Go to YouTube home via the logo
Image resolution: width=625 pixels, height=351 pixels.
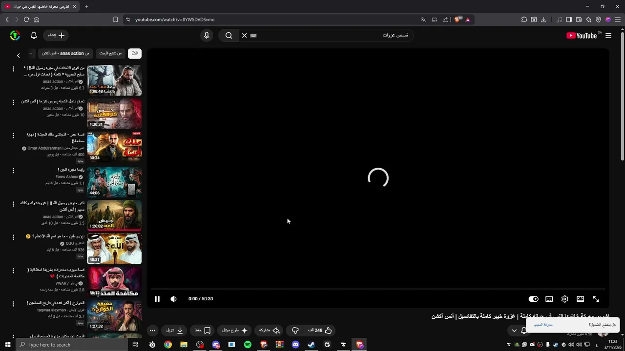tap(582, 35)
